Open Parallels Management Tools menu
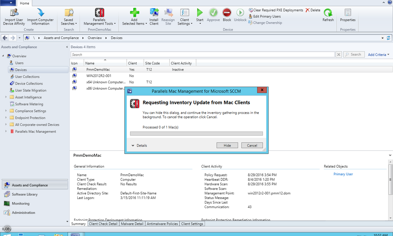Viewport: 393px width, 236px height. [x=99, y=17]
